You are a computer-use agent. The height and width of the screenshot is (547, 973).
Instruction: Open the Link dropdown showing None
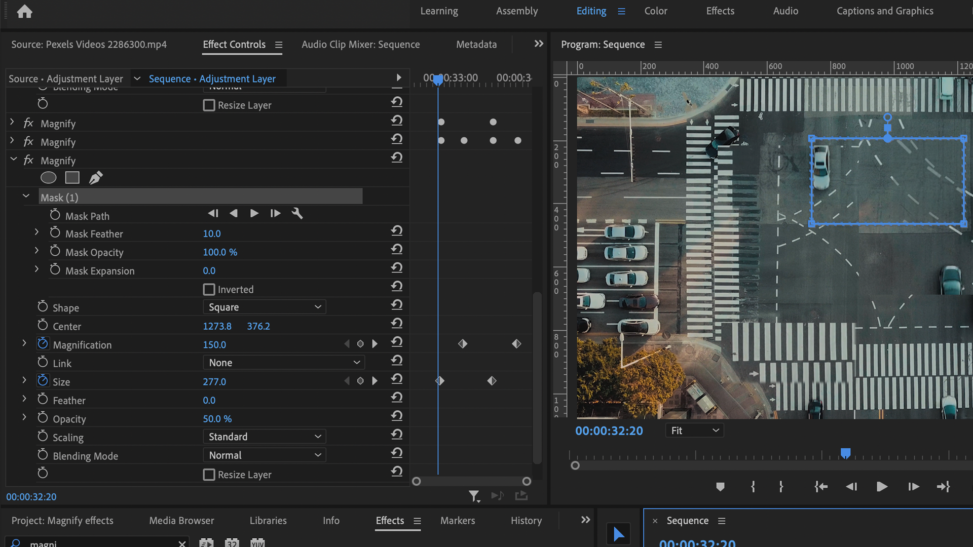[x=284, y=362]
